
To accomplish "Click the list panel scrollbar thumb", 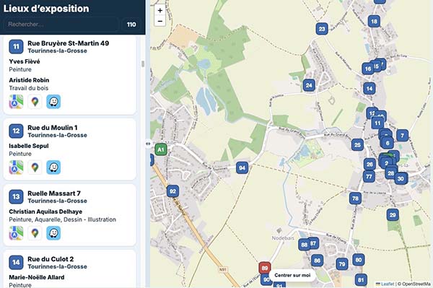I will [143, 64].
